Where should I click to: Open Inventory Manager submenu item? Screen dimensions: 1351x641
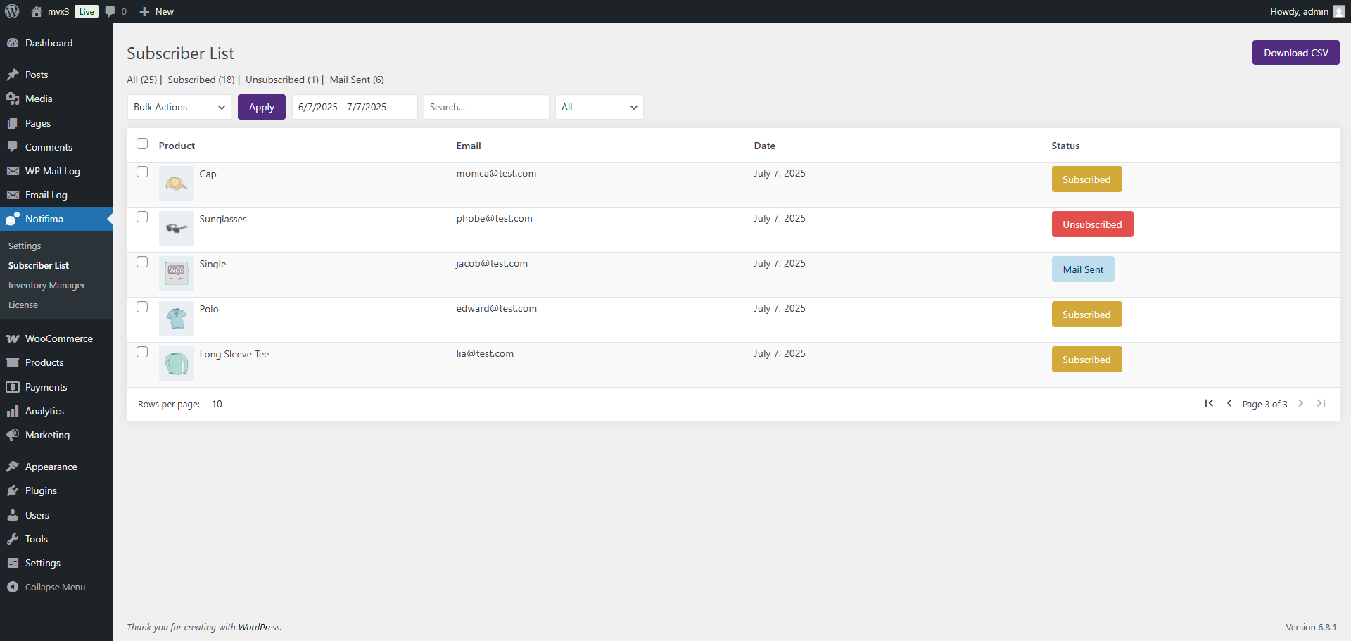coord(46,285)
